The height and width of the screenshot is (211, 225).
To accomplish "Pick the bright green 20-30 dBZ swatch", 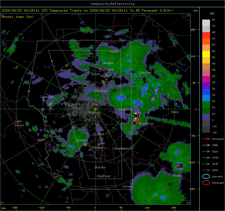I will coord(206,104).
